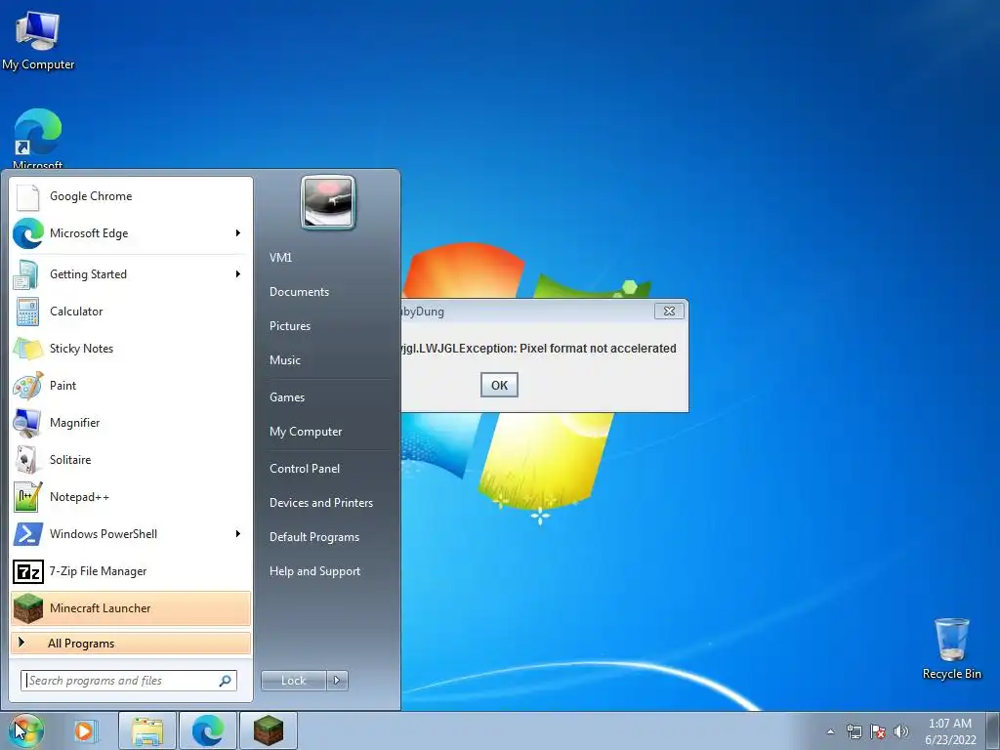Show hidden tray icons arrow
Image resolution: width=1000 pixels, height=750 pixels.
click(830, 731)
